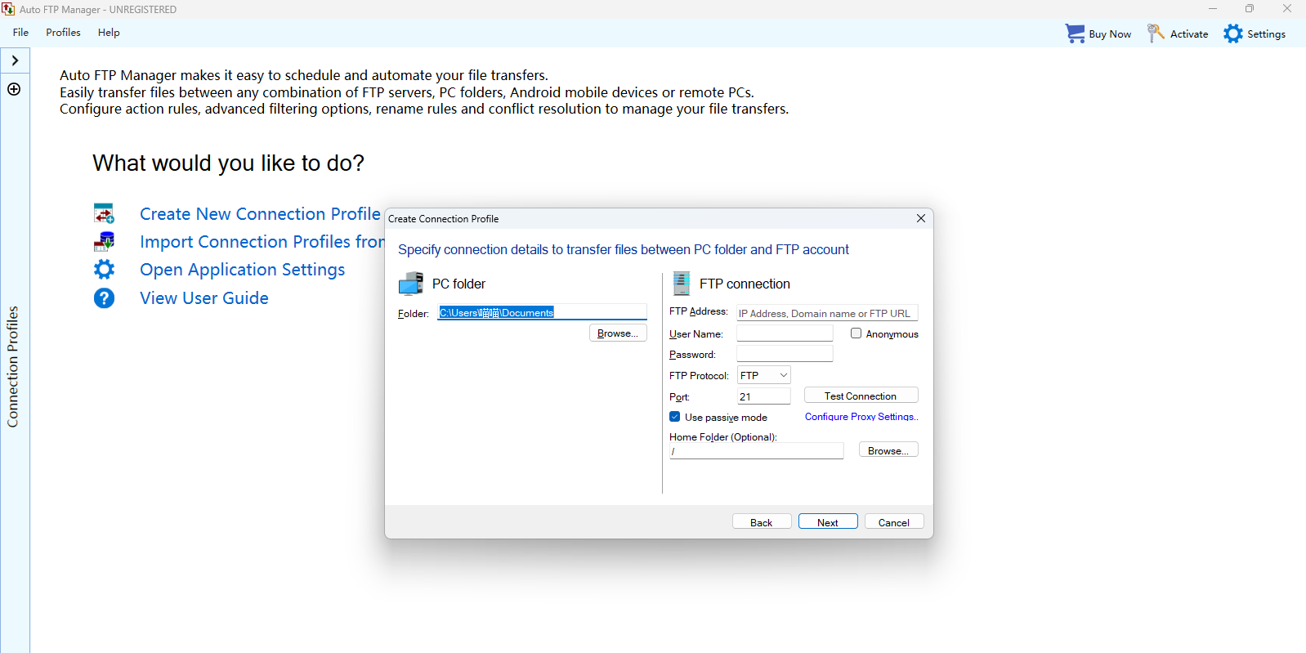Click the Back button

click(x=762, y=522)
